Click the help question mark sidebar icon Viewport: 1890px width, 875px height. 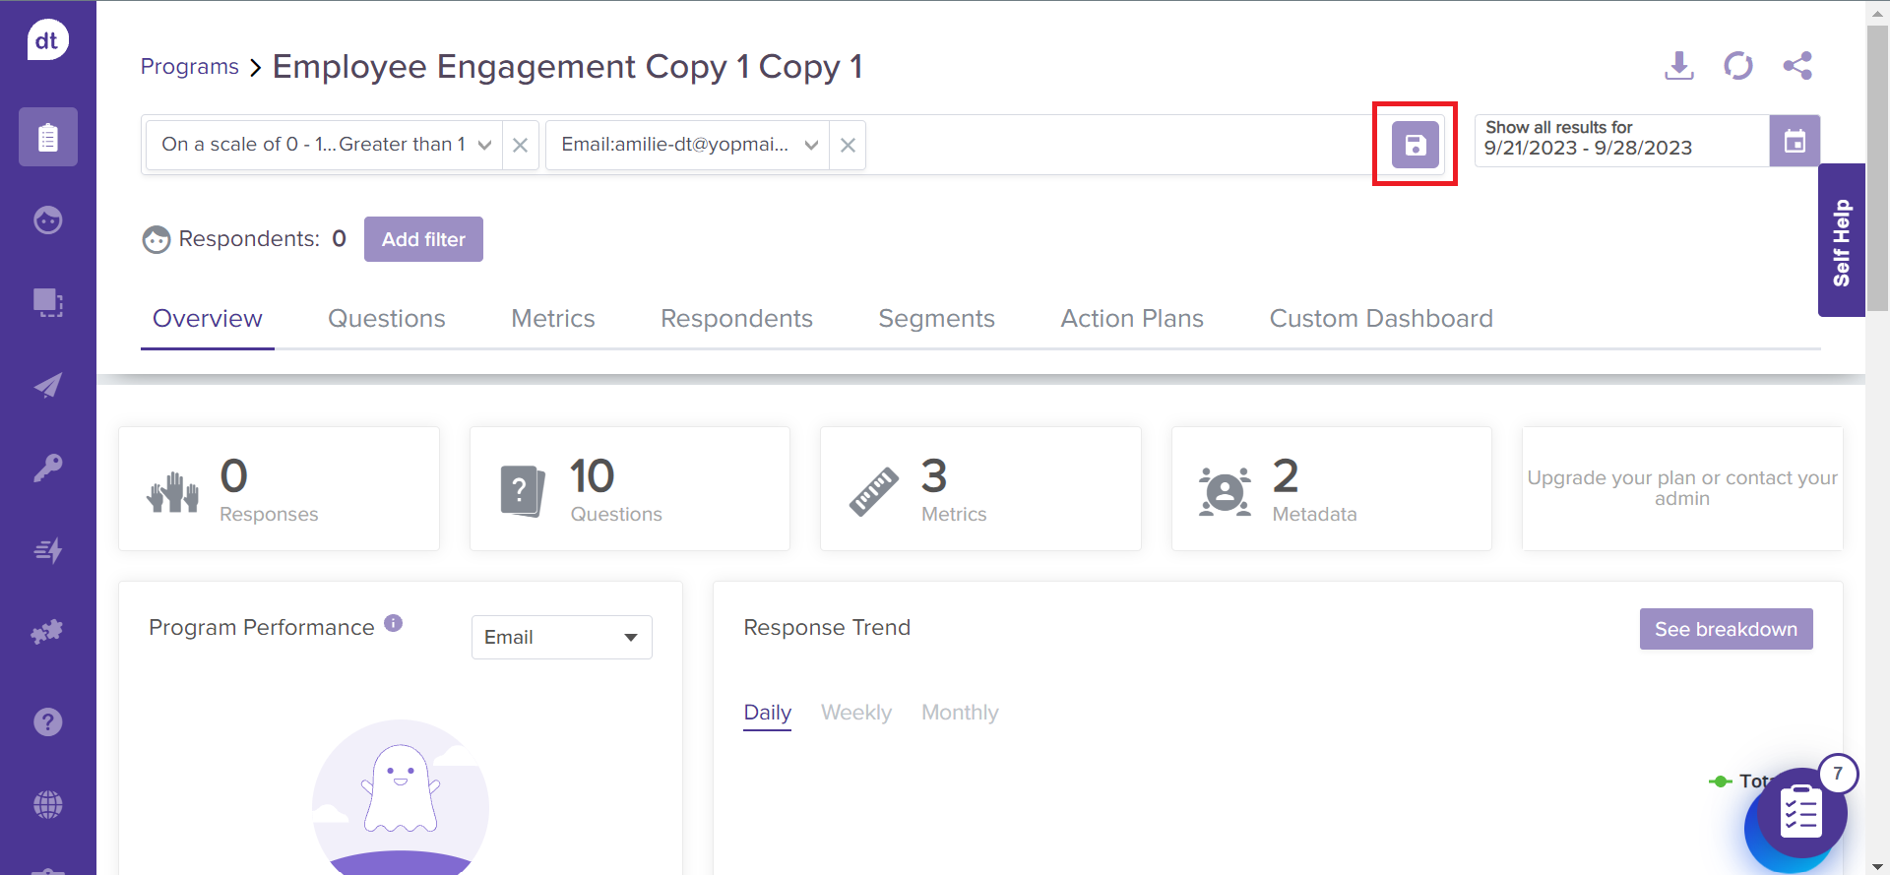(x=47, y=722)
